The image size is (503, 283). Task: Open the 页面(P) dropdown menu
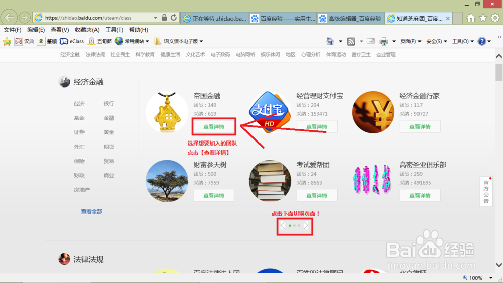click(x=410, y=41)
